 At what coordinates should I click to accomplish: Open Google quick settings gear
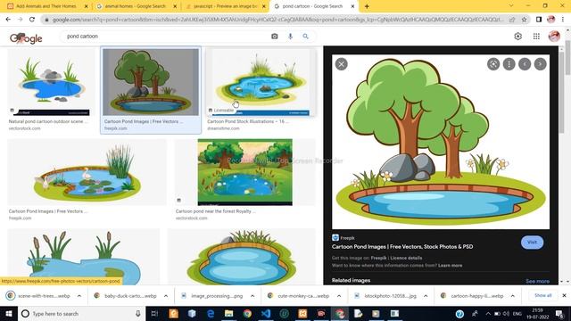(517, 37)
